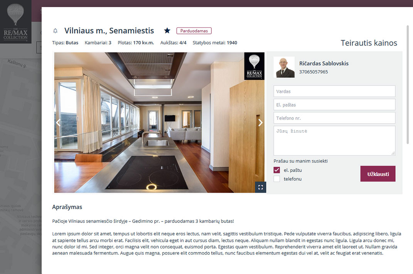Check the "telefonu" contact checkbox
The image size is (413, 274).
coord(276,179)
